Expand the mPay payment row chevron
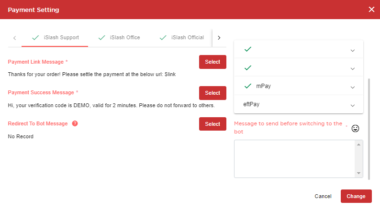This screenshot has height=211, width=380. 353,87
